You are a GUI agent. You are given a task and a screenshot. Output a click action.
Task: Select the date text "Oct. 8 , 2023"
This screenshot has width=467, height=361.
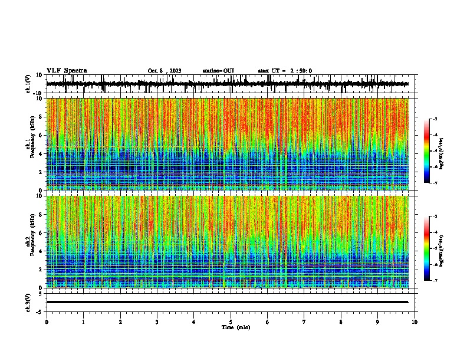(x=165, y=71)
